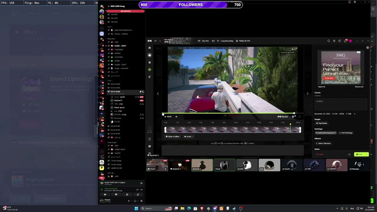Open the ARMY-CHAT channel
This screenshot has height=212, width=377.
pos(125,149)
